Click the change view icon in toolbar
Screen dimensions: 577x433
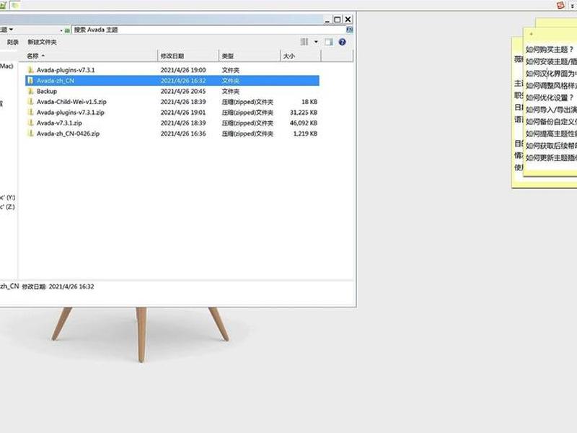pos(304,42)
